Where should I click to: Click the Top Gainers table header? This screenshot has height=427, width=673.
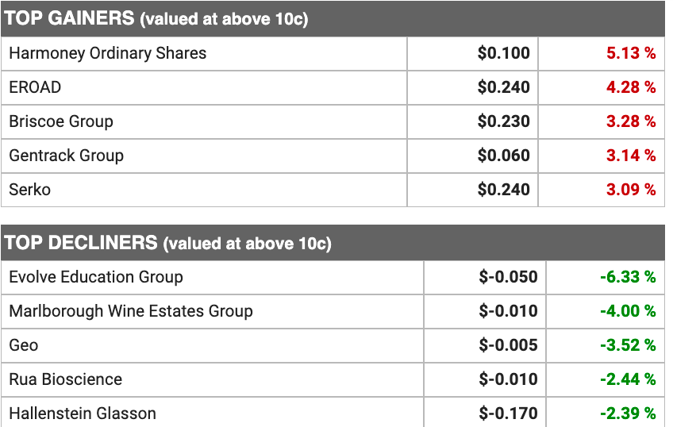pos(156,19)
